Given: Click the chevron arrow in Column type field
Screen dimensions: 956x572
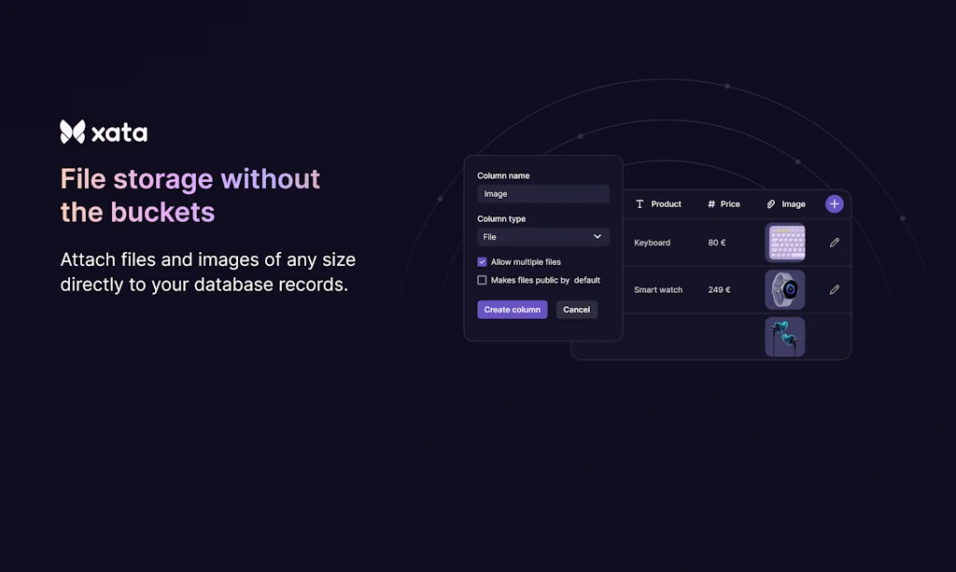Looking at the screenshot, I should 597,237.
